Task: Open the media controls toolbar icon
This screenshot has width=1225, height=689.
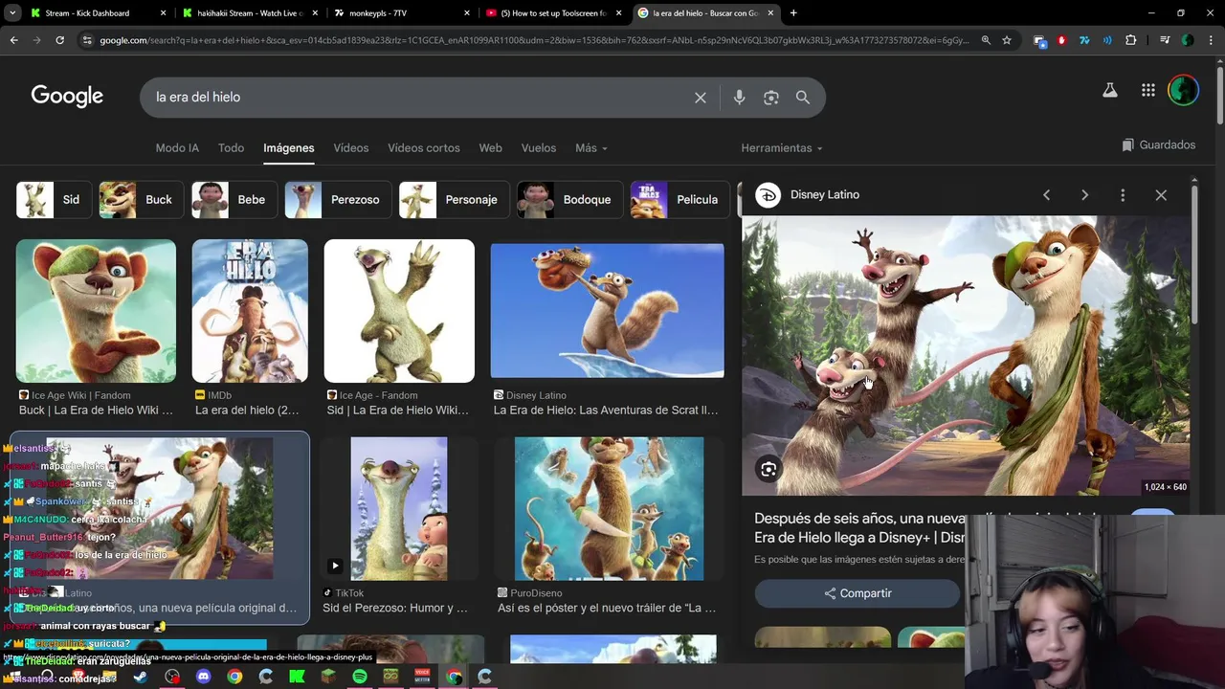Action: [1165, 40]
